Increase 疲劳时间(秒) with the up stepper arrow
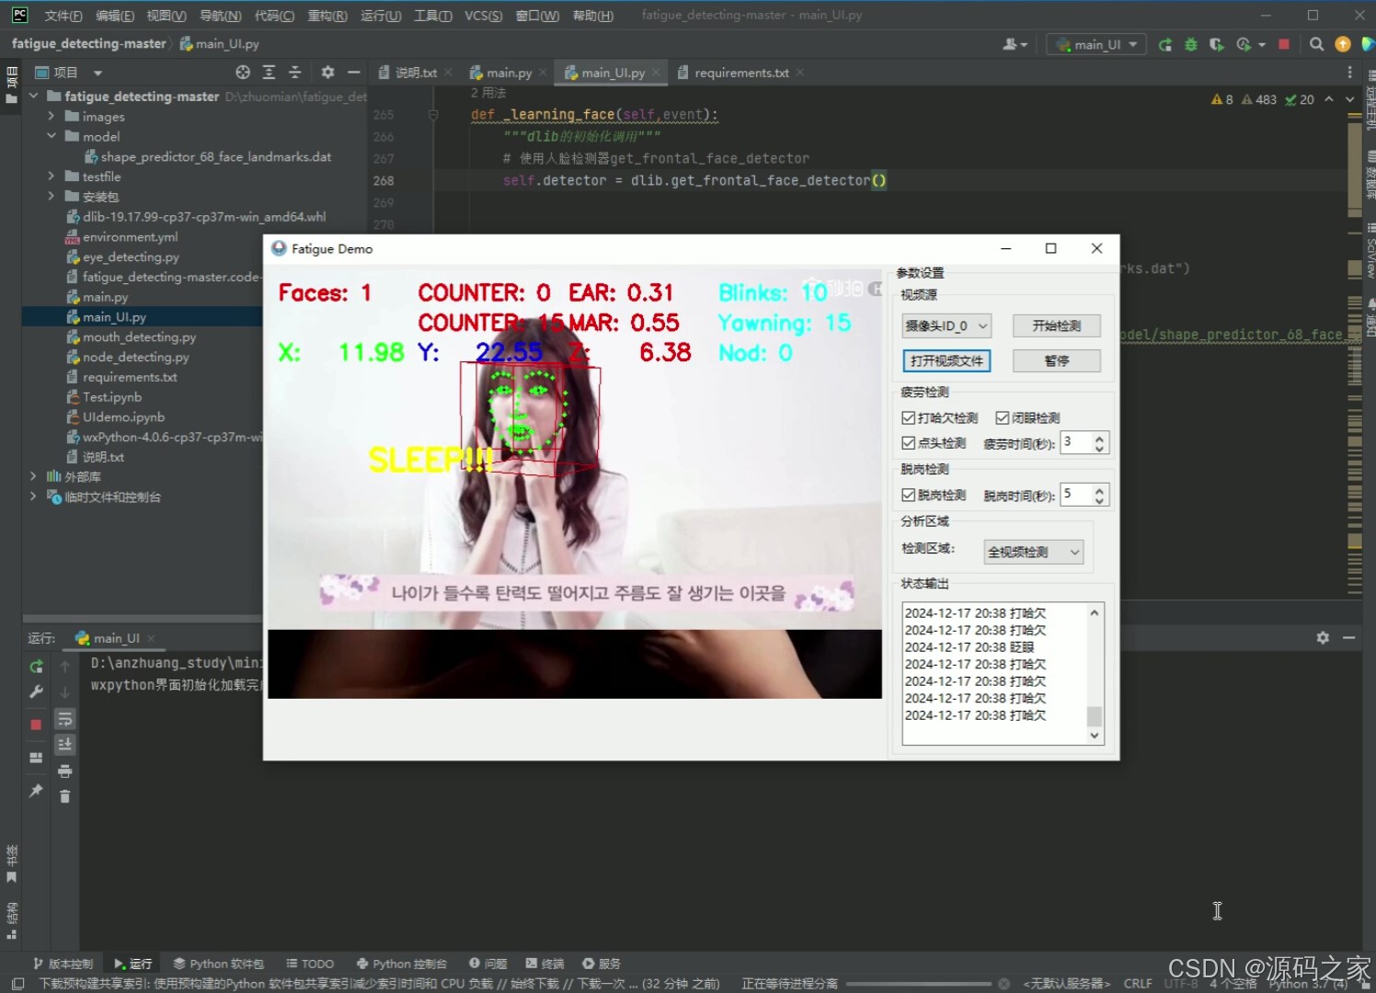This screenshot has width=1376, height=993. coord(1100,437)
